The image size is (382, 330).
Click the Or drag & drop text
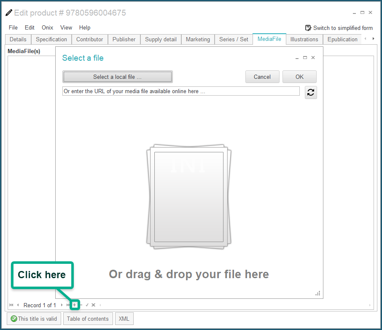point(189,274)
